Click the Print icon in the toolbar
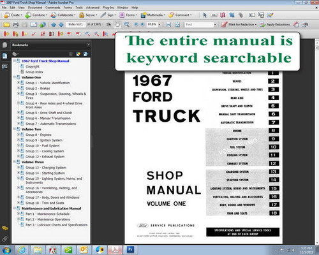 click(x=16, y=25)
